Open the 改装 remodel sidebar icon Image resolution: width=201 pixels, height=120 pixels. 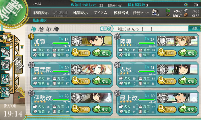click(x=5, y=65)
